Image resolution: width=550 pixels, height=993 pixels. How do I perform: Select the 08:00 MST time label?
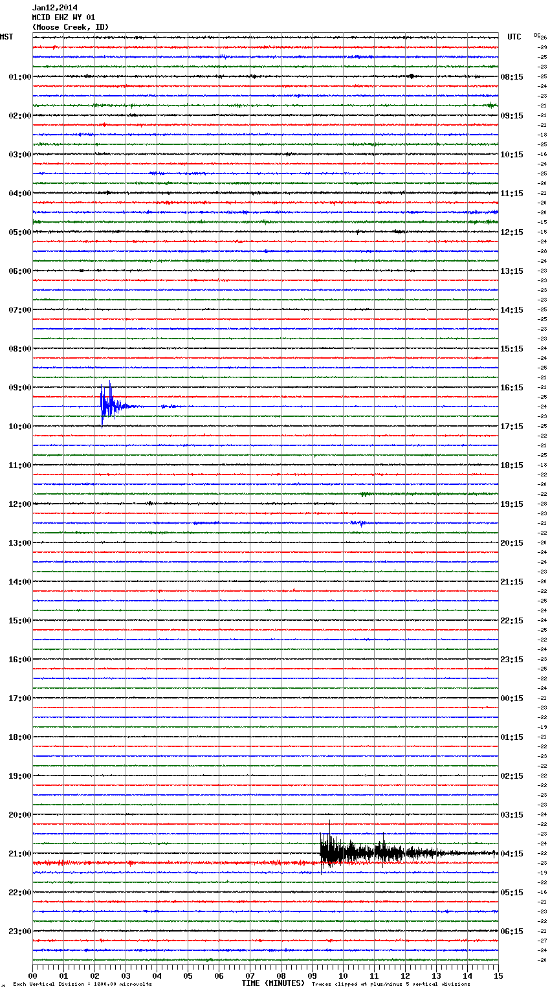click(19, 349)
